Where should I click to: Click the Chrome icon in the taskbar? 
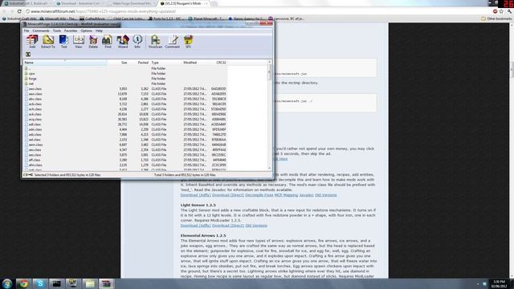tap(23, 283)
